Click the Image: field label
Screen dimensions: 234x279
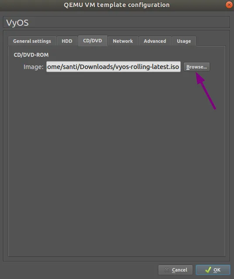34,67
